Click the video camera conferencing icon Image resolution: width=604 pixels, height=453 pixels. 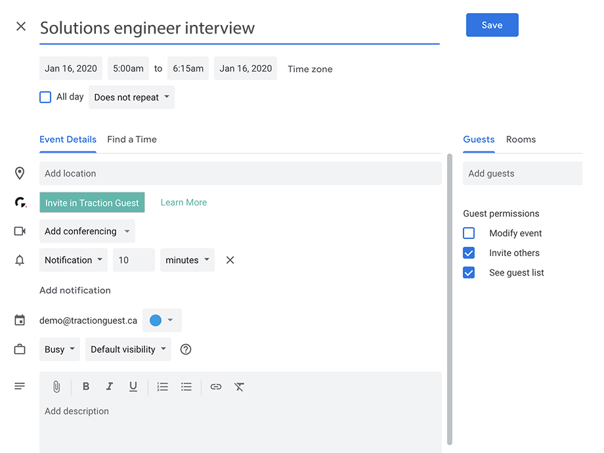[20, 231]
